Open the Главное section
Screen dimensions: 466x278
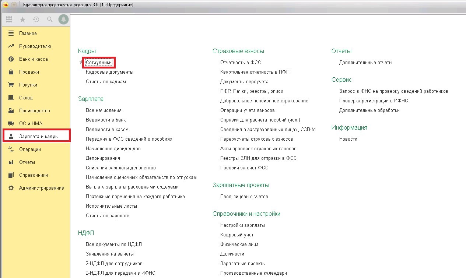click(28, 34)
